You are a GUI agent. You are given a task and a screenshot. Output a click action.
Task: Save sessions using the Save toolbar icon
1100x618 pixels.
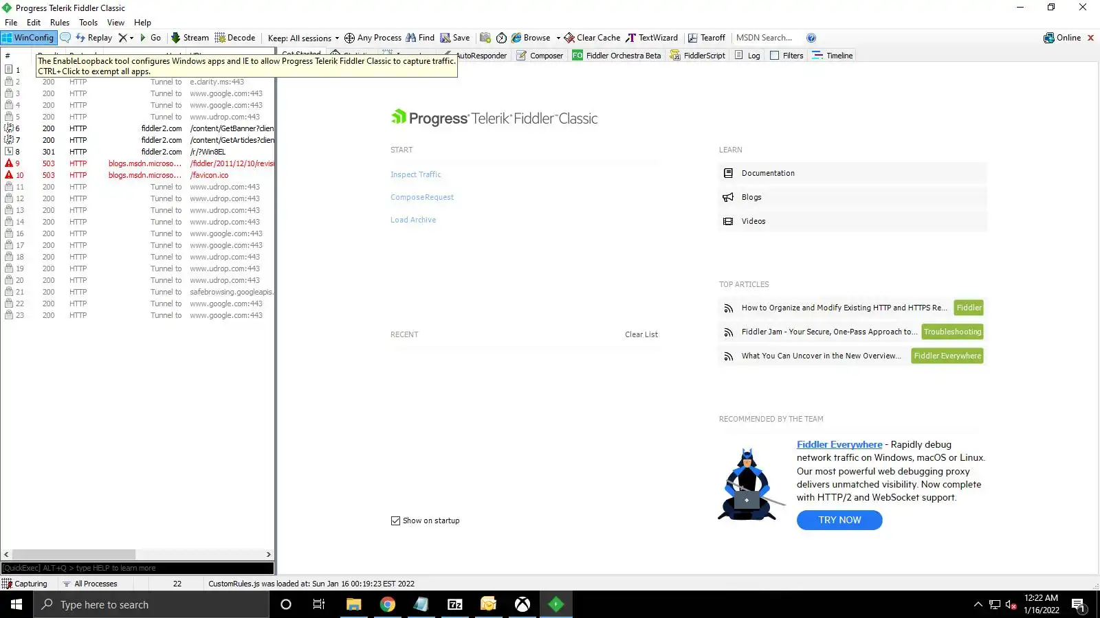[455, 38]
